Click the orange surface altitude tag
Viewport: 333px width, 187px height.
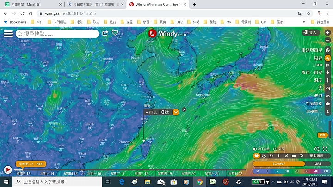coord(322,135)
